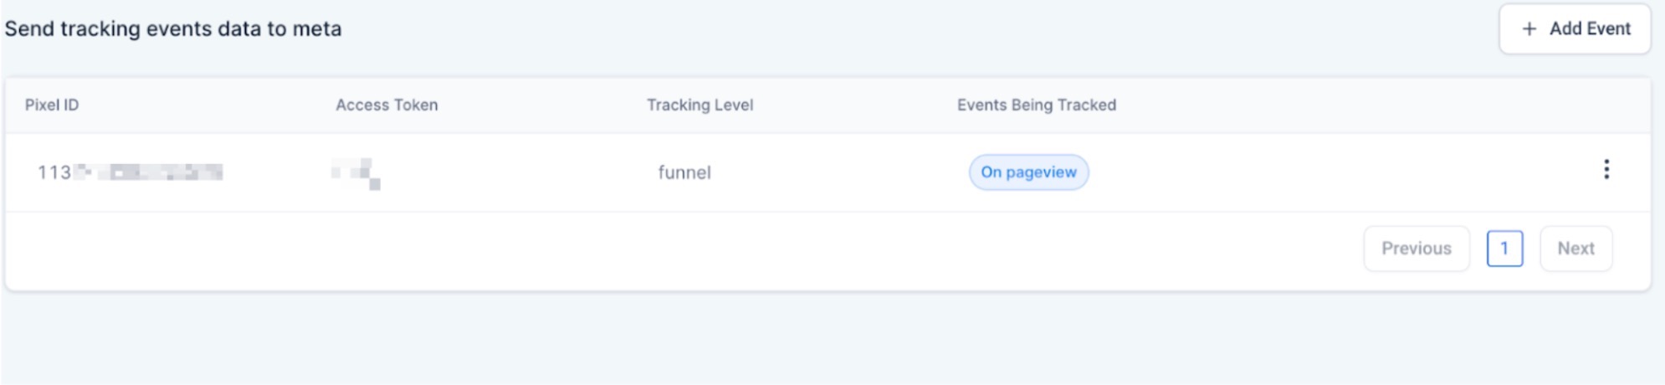This screenshot has width=1665, height=385.
Task: Go to the Previous page
Action: 1416,249
